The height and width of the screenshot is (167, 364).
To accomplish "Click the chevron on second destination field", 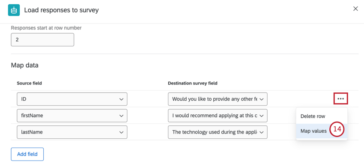I will (261, 116).
